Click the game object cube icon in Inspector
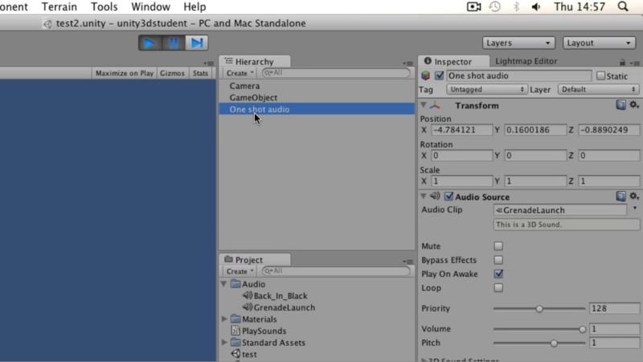Screen dimensions: 643x362 426,75
